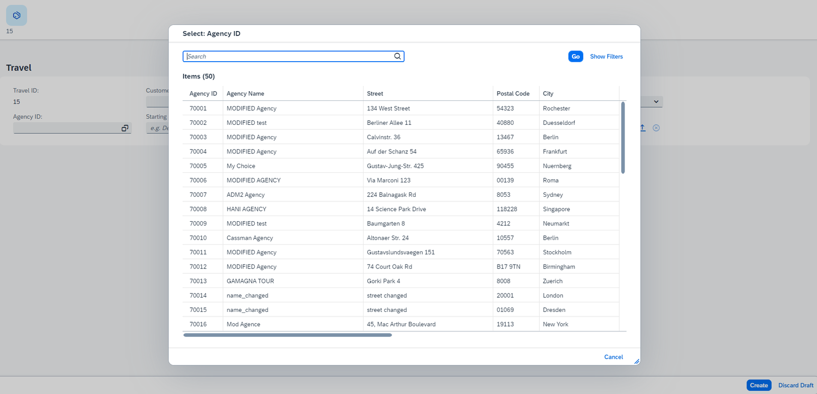Select Mod Agence row

point(401,324)
